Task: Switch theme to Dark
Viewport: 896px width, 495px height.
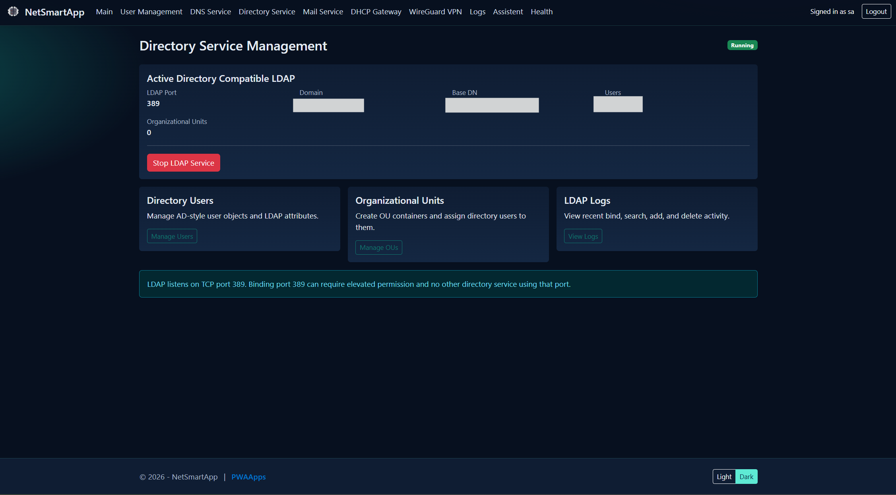Action: coord(747,477)
